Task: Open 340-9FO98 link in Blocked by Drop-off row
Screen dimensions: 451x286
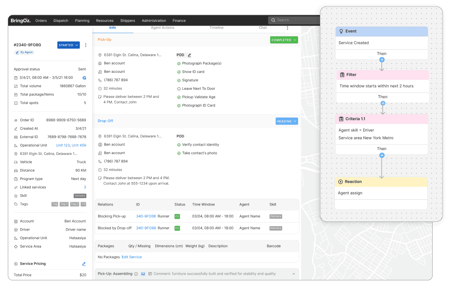Action: point(146,228)
